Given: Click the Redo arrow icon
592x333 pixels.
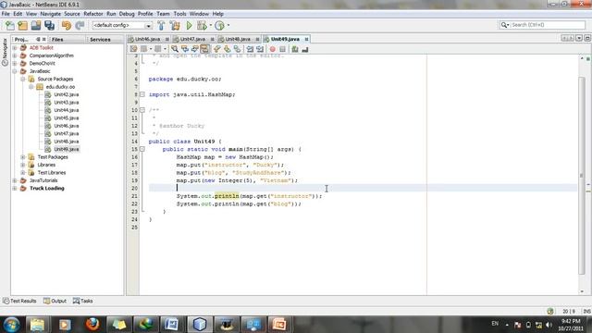Looking at the screenshot, I should (x=80, y=25).
